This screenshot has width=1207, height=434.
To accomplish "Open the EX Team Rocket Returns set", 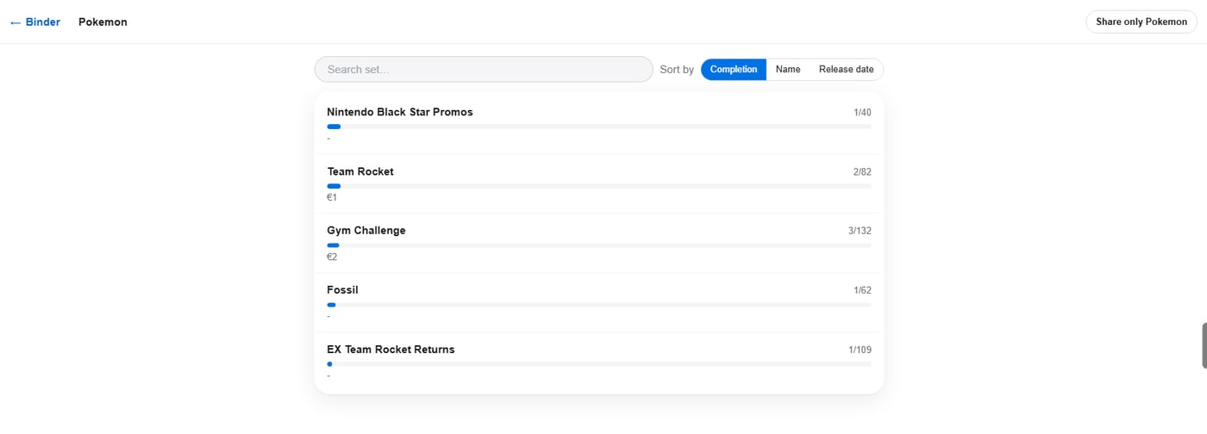I will click(599, 363).
